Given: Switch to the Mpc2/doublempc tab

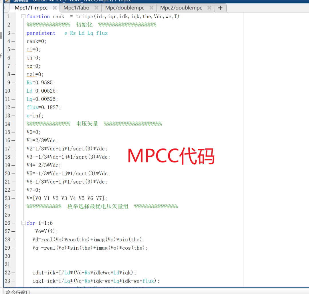Looking at the screenshot, I should 181,8.
